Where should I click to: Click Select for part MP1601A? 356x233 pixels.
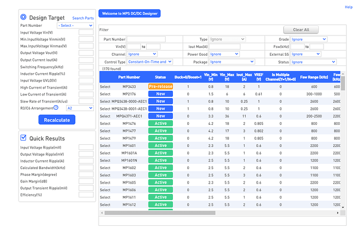(105, 153)
